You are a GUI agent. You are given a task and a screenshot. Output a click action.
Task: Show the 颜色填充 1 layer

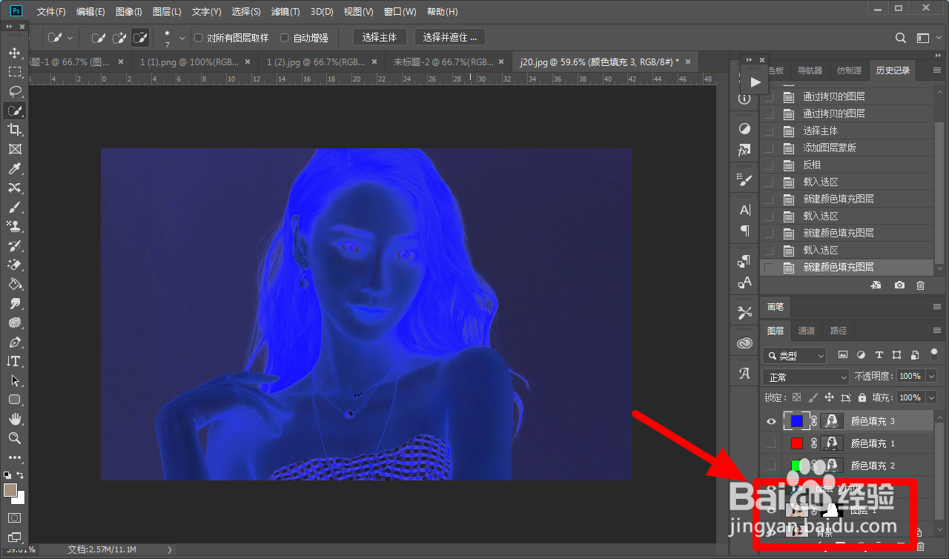click(x=771, y=443)
